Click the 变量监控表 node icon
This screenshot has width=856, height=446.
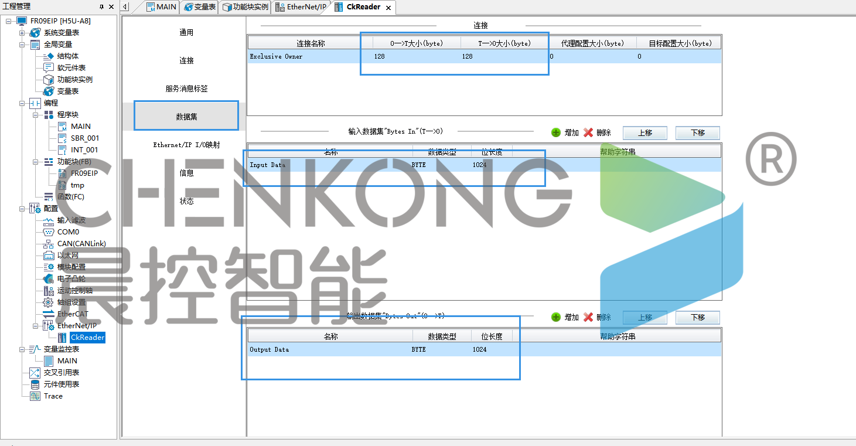point(35,349)
